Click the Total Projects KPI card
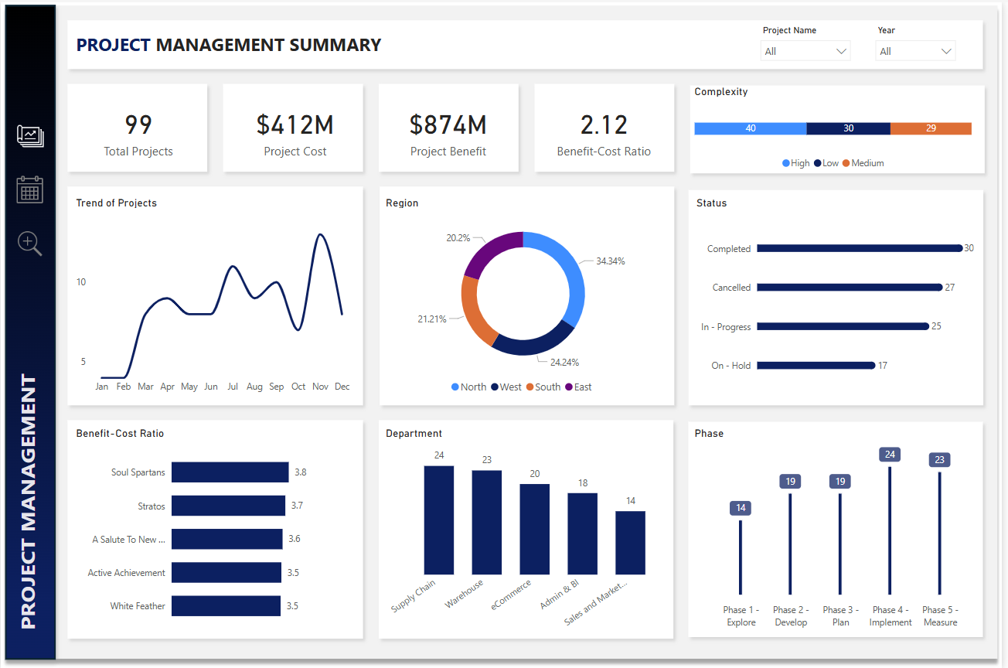 tap(138, 128)
